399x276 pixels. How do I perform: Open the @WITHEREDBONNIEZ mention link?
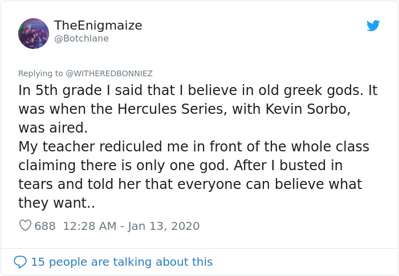(109, 73)
